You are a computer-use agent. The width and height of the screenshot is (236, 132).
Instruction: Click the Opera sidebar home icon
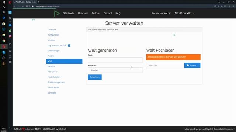coord(10,18)
